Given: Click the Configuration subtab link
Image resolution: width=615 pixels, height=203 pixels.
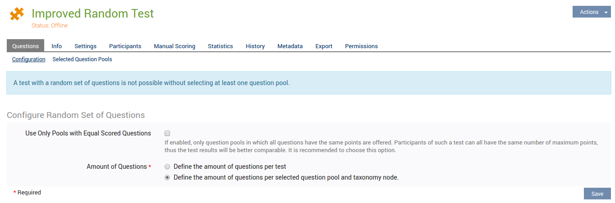Looking at the screenshot, I should click(29, 59).
